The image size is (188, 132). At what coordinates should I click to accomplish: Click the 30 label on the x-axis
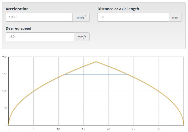159,129
